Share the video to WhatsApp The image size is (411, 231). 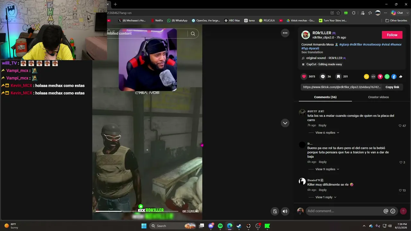coord(387,77)
